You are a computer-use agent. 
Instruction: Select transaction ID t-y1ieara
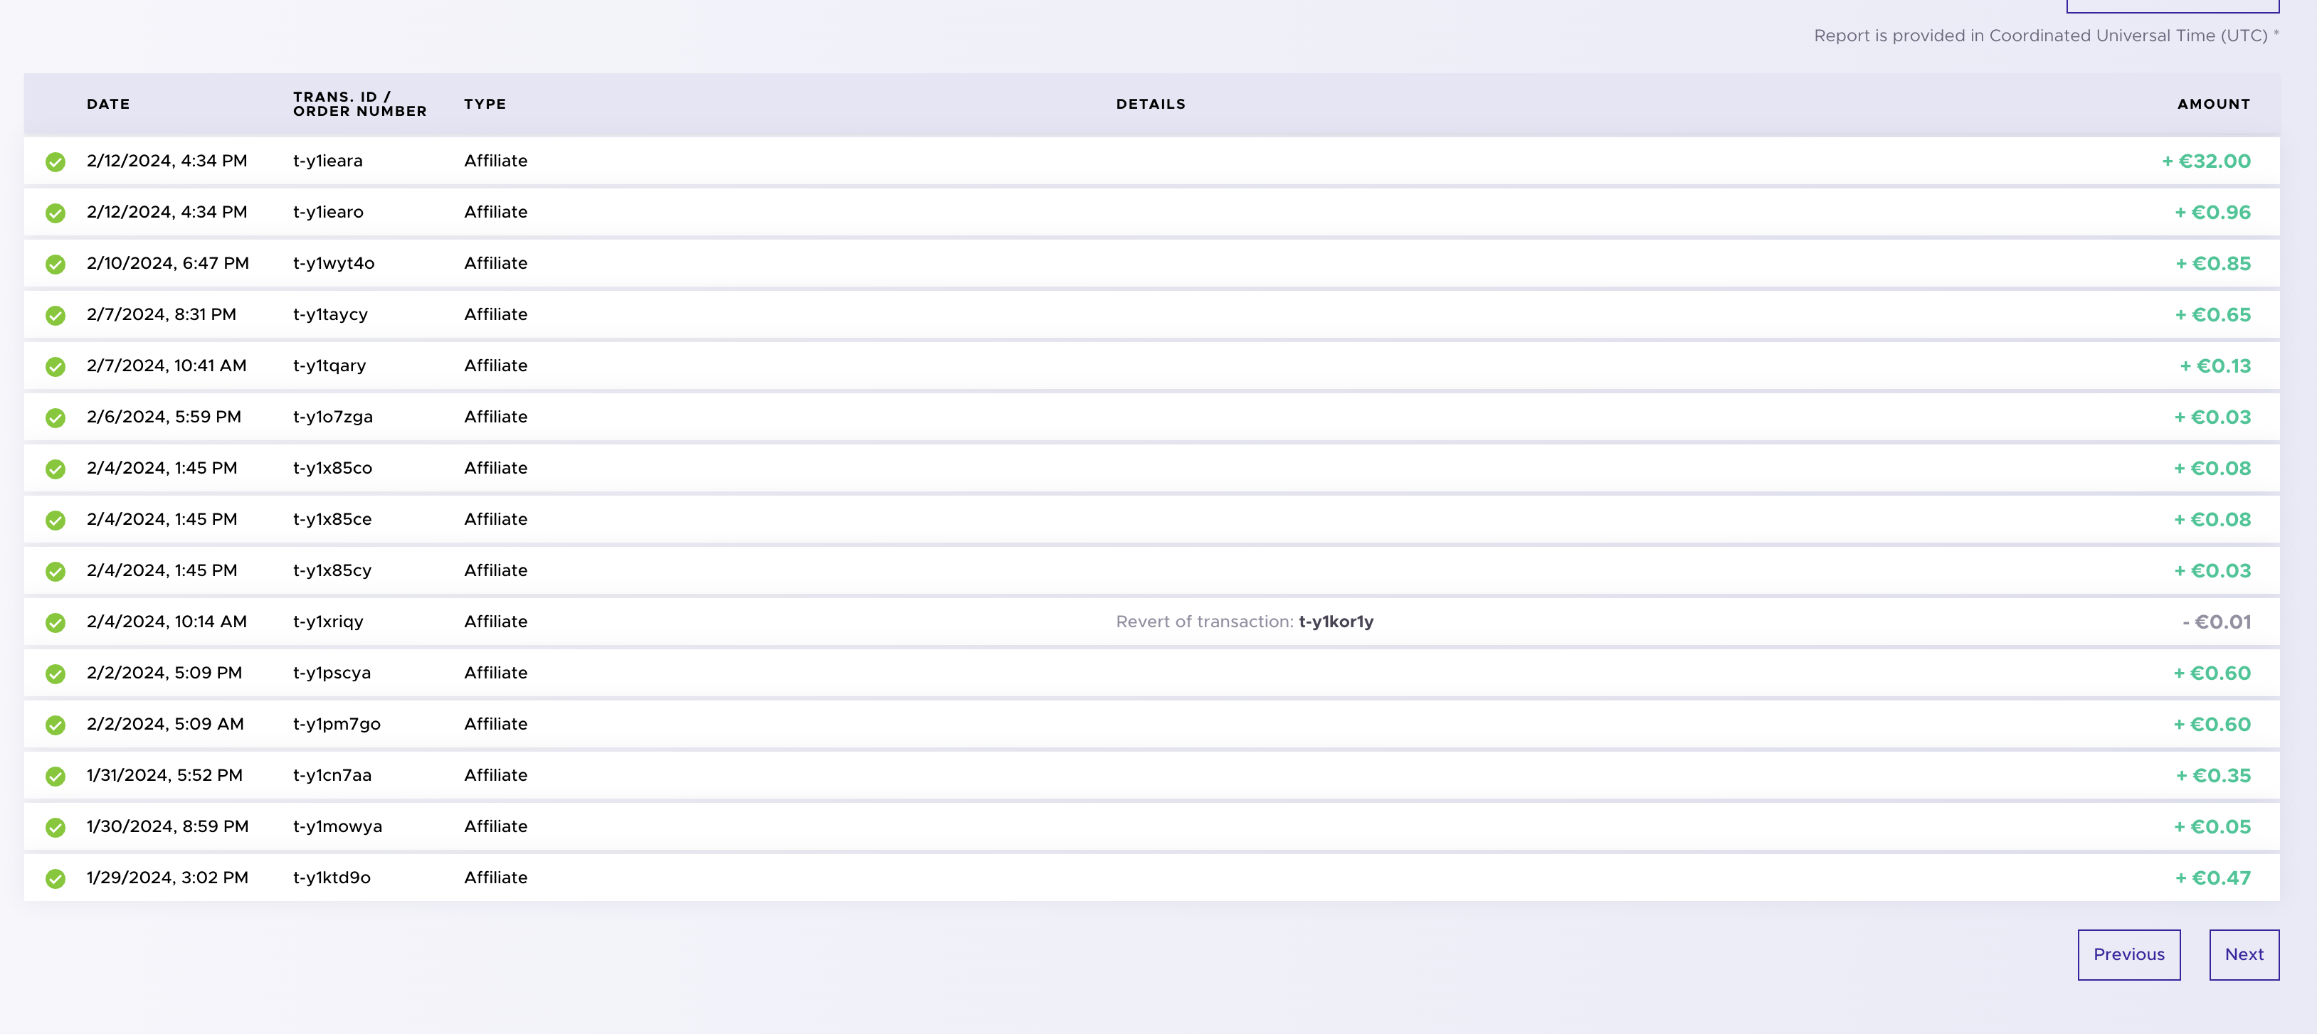coord(327,161)
